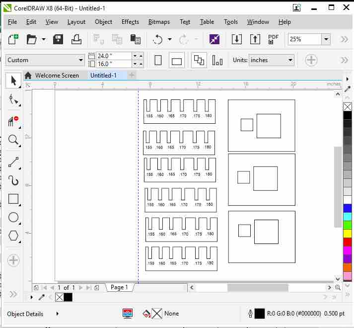This screenshot has height=328, width=354.
Task: Select the Artistic Media tool
Action: pos(13,180)
